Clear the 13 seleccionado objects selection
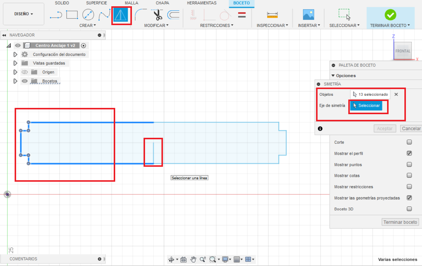 396,94
